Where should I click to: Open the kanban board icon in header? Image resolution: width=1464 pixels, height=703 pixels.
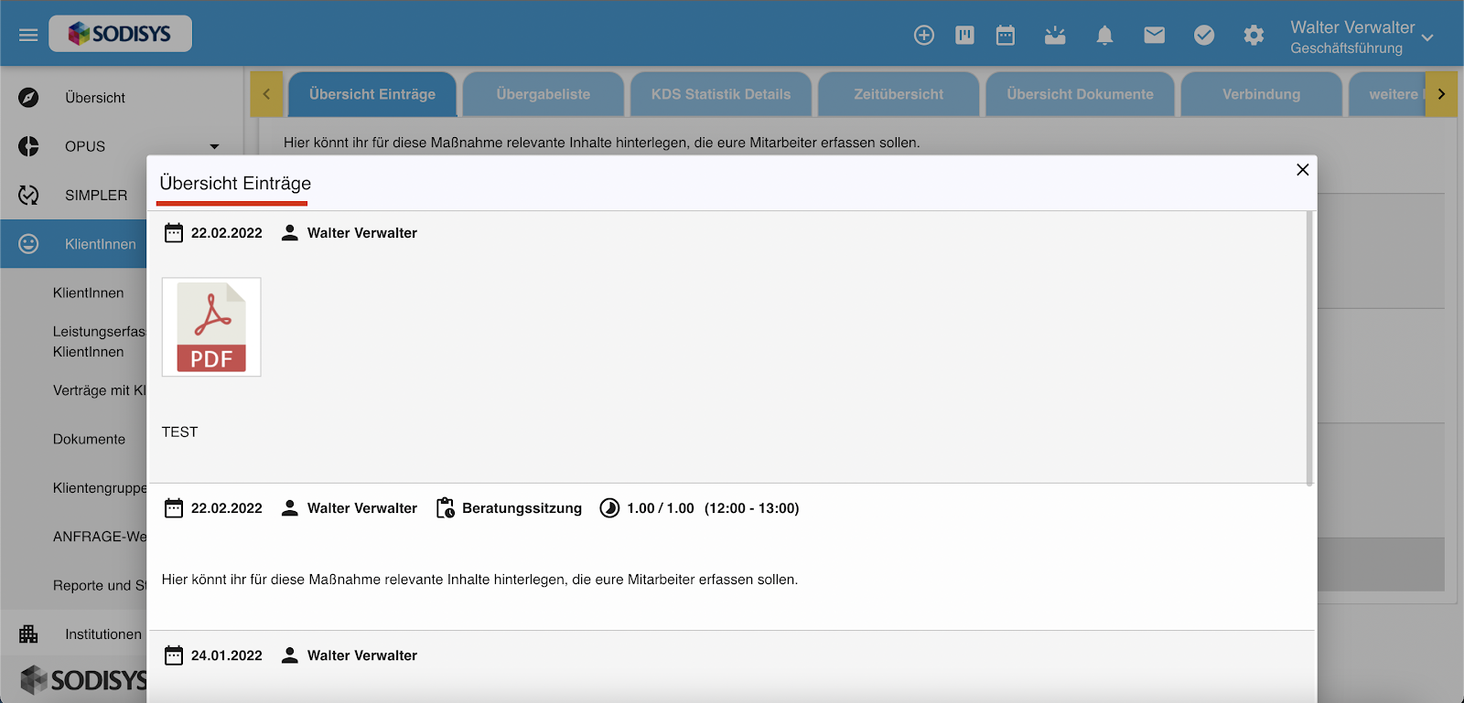point(964,35)
